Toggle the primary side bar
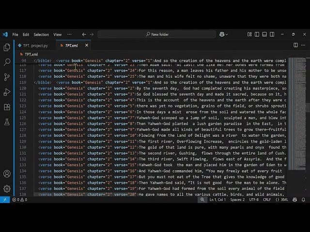The width and height of the screenshot is (310, 232). 257,34
